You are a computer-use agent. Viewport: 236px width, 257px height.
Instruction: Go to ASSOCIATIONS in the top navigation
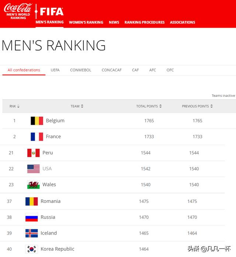coord(183,22)
